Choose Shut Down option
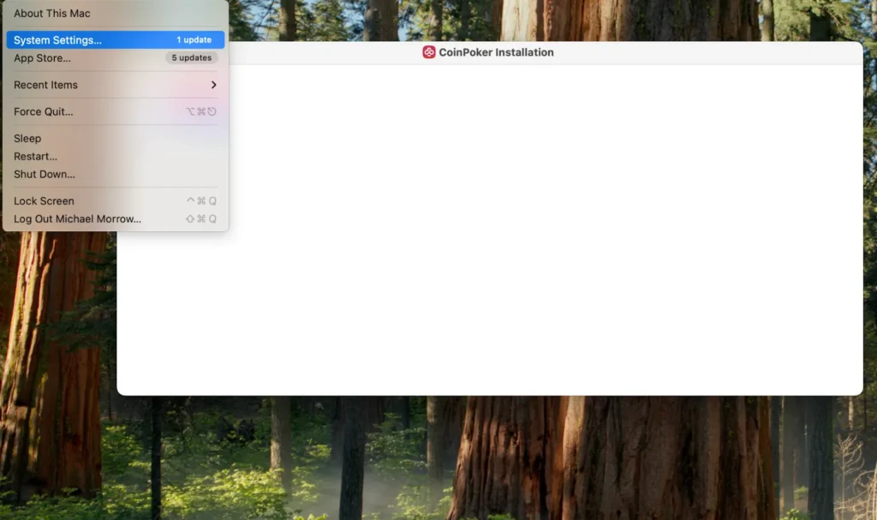Viewport: 877px width, 520px height. coord(45,174)
